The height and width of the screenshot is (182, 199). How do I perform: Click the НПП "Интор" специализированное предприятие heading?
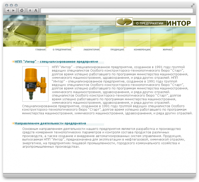[x=56, y=62]
